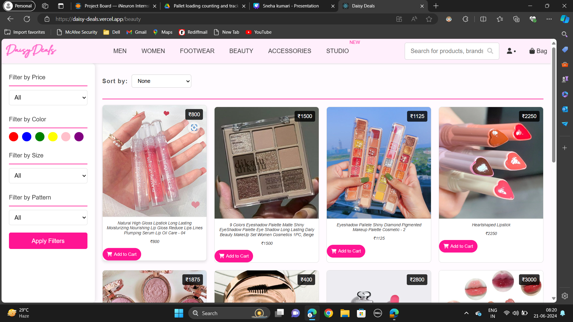Viewport: 573px width, 322px height.
Task: Open Edge split screen icon
Action: click(x=483, y=19)
